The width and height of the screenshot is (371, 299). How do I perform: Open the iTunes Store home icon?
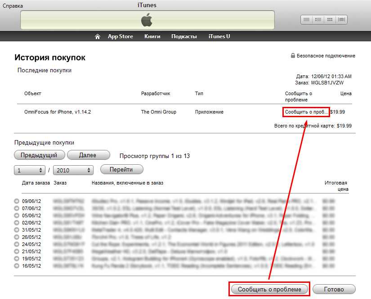click(98, 36)
